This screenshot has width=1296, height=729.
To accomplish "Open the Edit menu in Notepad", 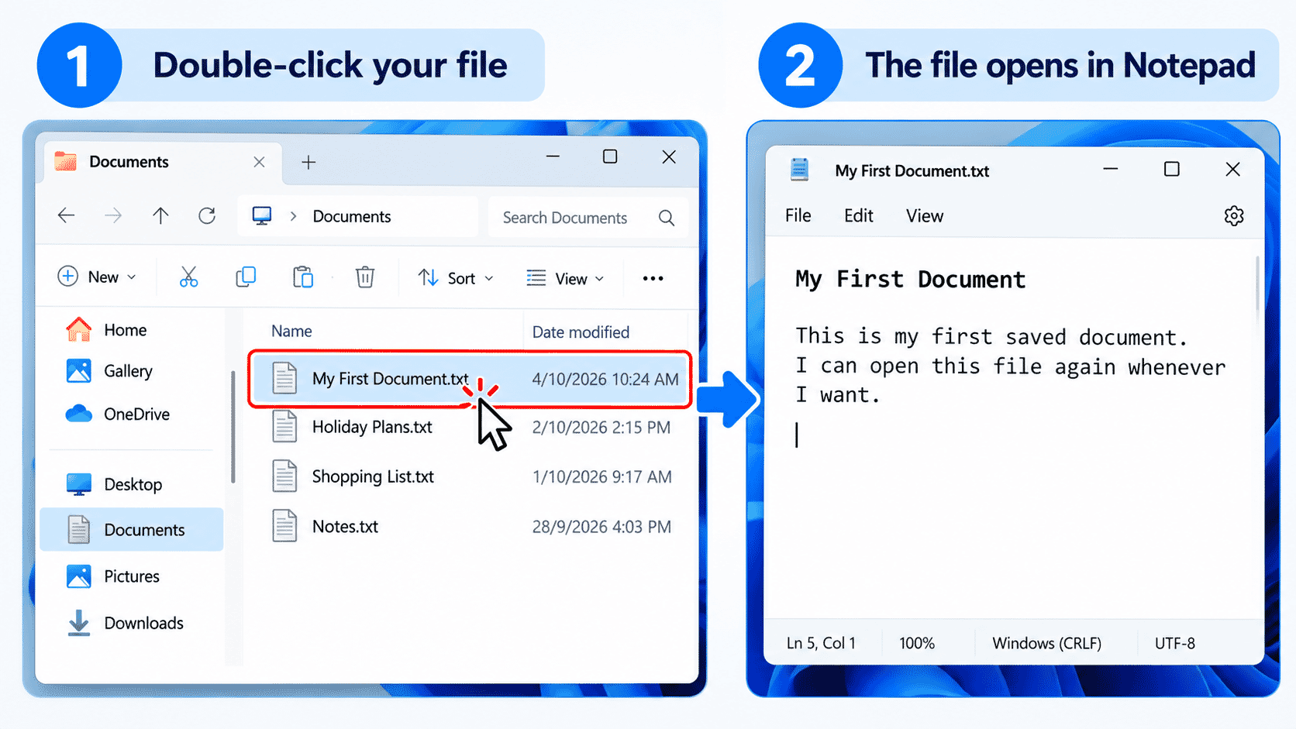I will [859, 215].
